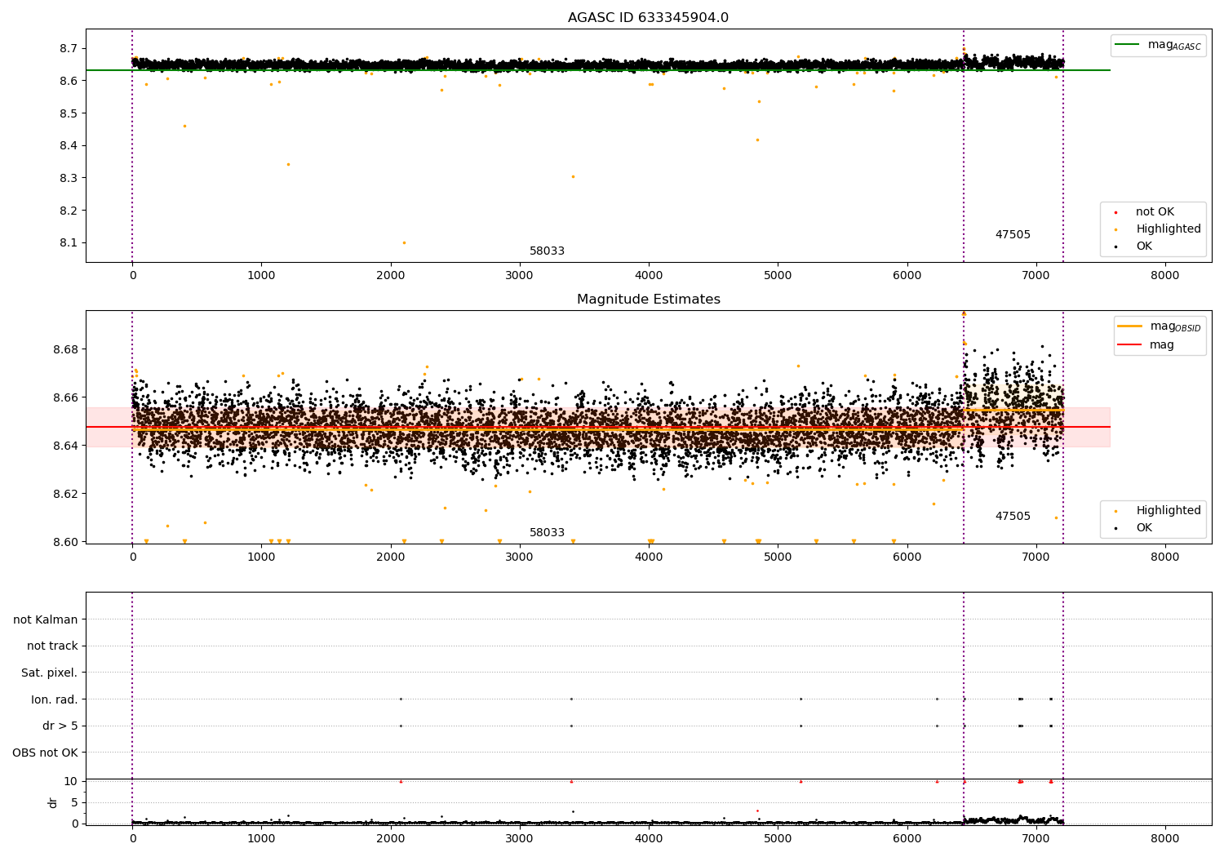Click the 8.1 y-axis tick label
This screenshot has width=1224, height=857.
pyautogui.click(x=69, y=243)
